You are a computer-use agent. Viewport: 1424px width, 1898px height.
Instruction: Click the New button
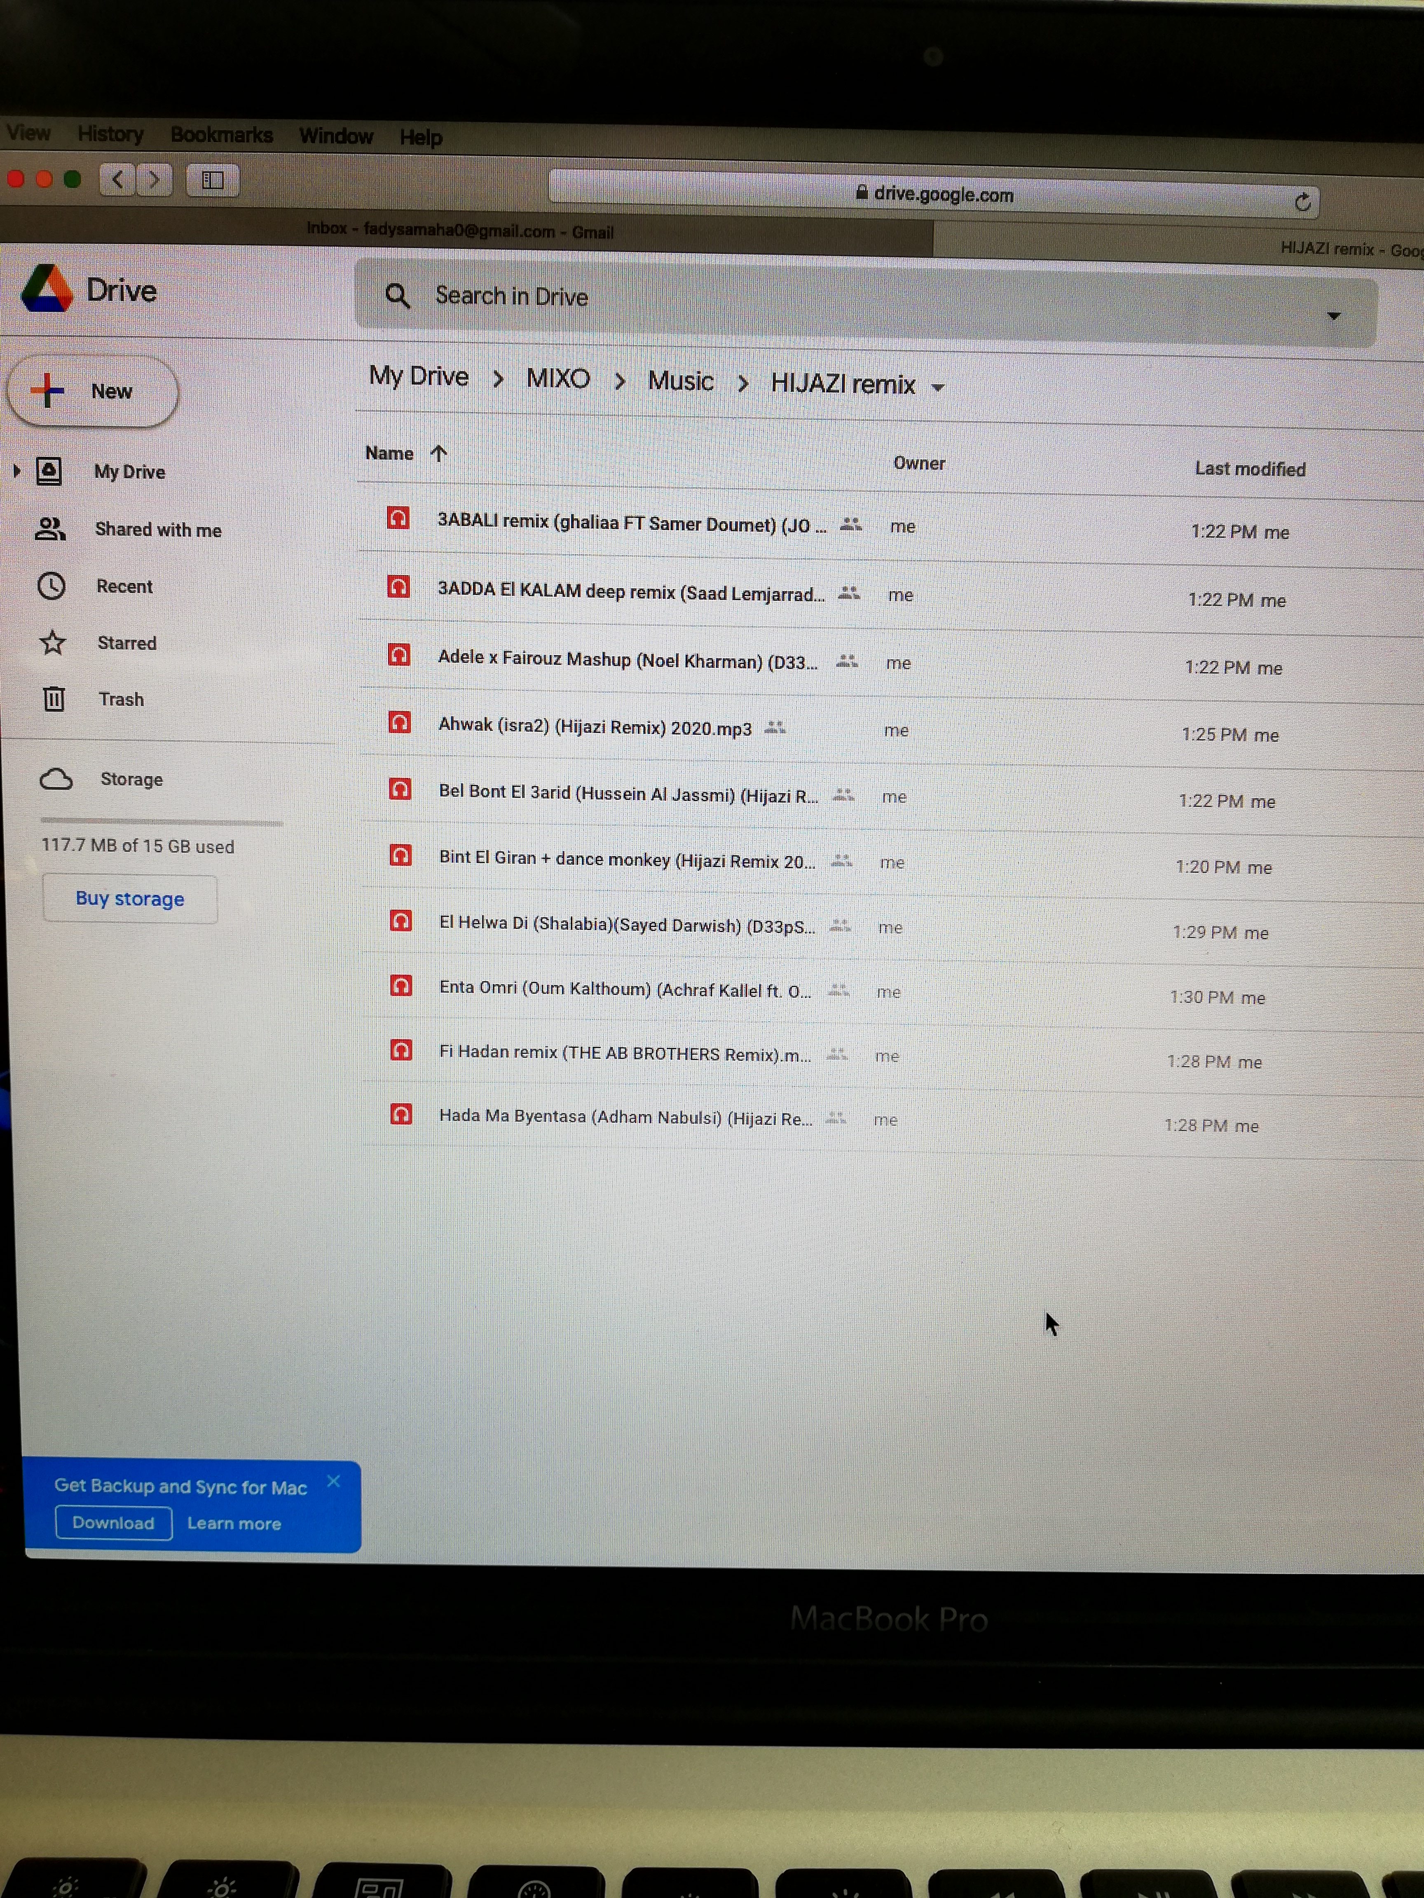tap(93, 391)
